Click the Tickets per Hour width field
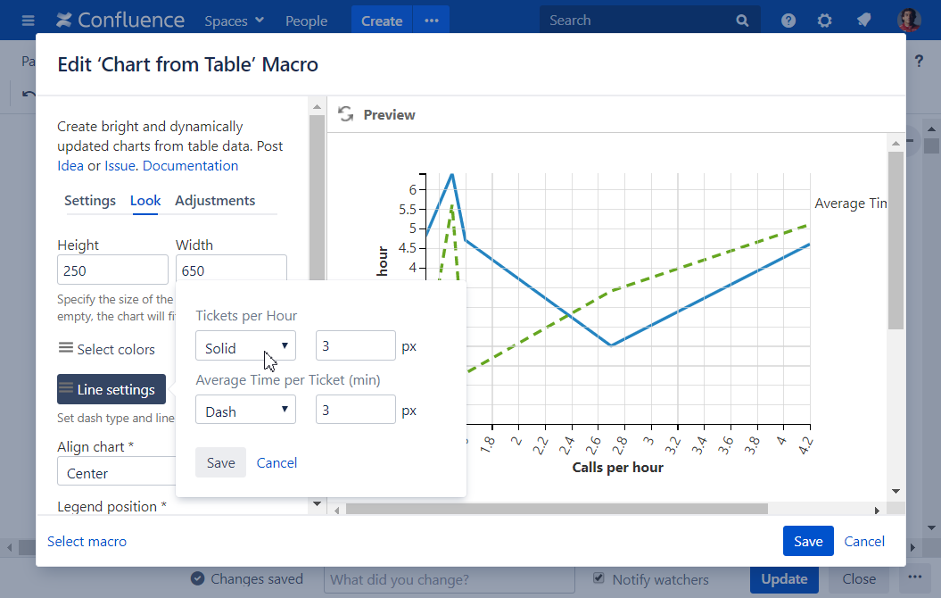 [355, 346]
